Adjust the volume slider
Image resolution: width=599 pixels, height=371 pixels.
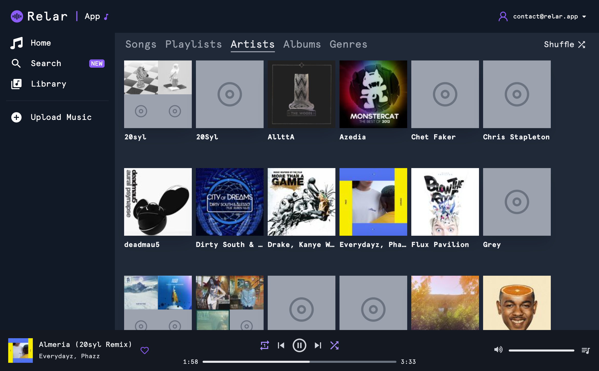click(x=542, y=350)
